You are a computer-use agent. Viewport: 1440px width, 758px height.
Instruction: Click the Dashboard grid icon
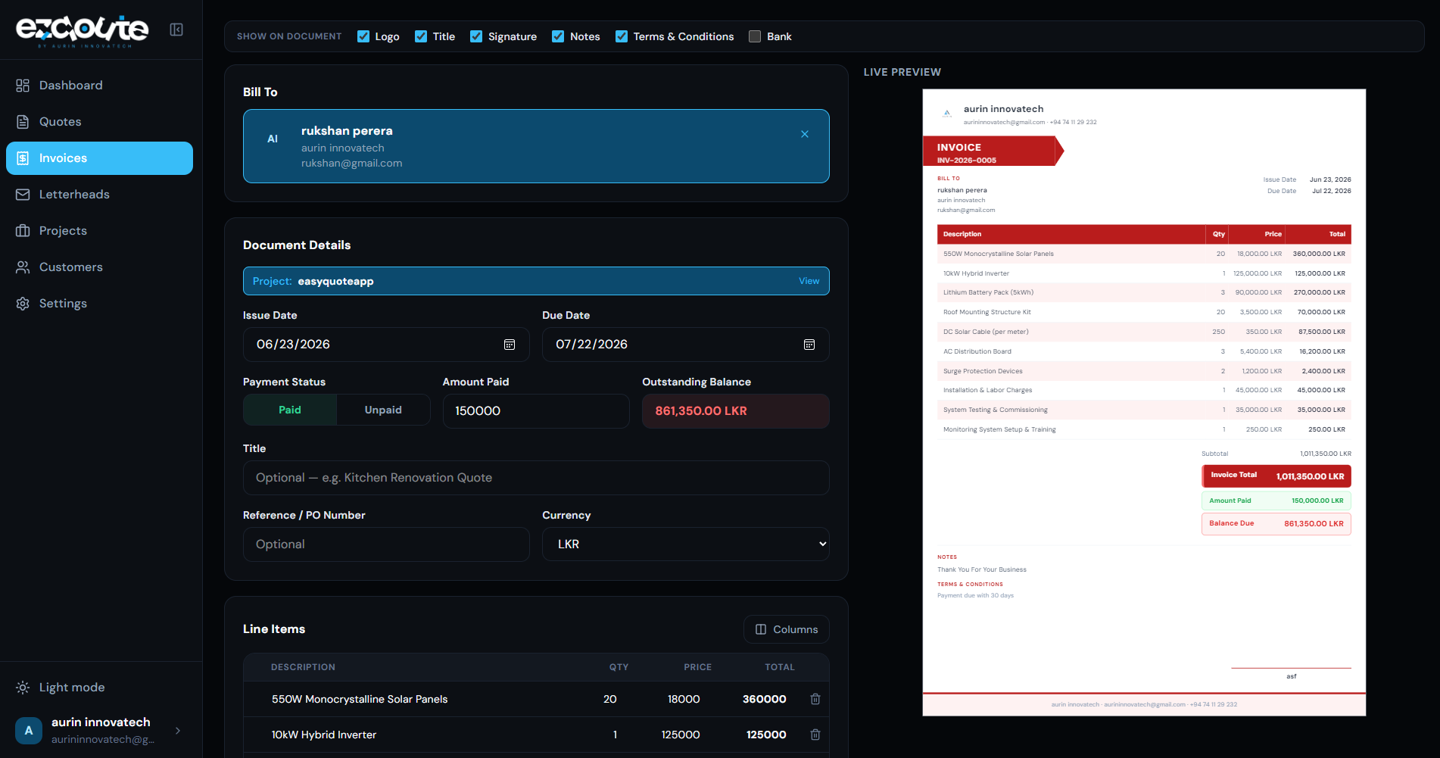coord(23,86)
